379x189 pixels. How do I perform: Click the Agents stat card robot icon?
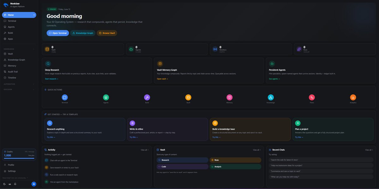[131, 49]
